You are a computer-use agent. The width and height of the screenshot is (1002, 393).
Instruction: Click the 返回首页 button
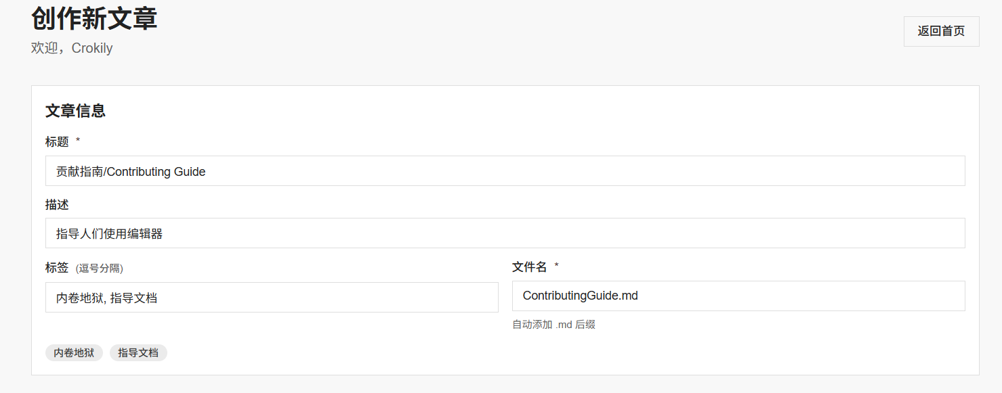click(x=941, y=31)
